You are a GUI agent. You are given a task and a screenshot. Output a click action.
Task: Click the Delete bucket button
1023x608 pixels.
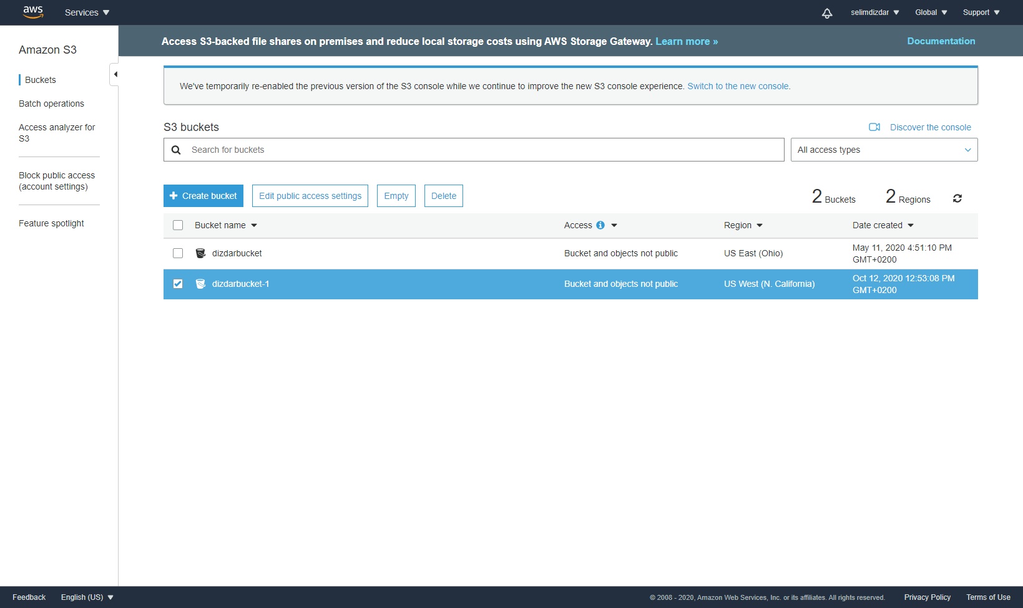coord(444,196)
